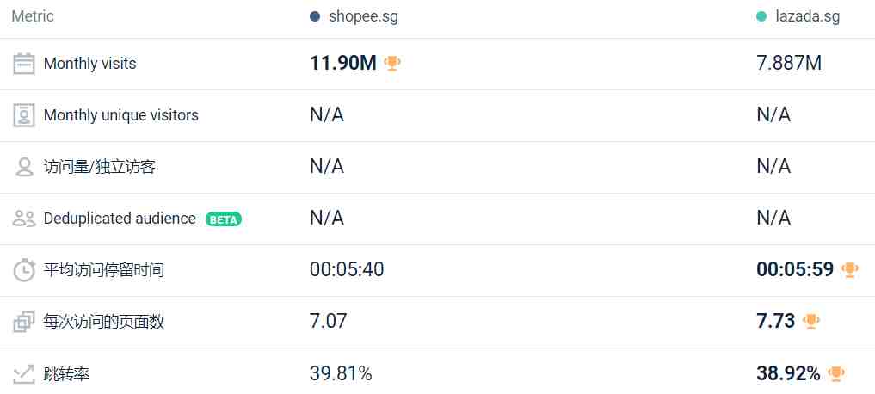Click the 平均访问停留时间 stopwatch icon
This screenshot has height=394, width=875.
tap(24, 271)
